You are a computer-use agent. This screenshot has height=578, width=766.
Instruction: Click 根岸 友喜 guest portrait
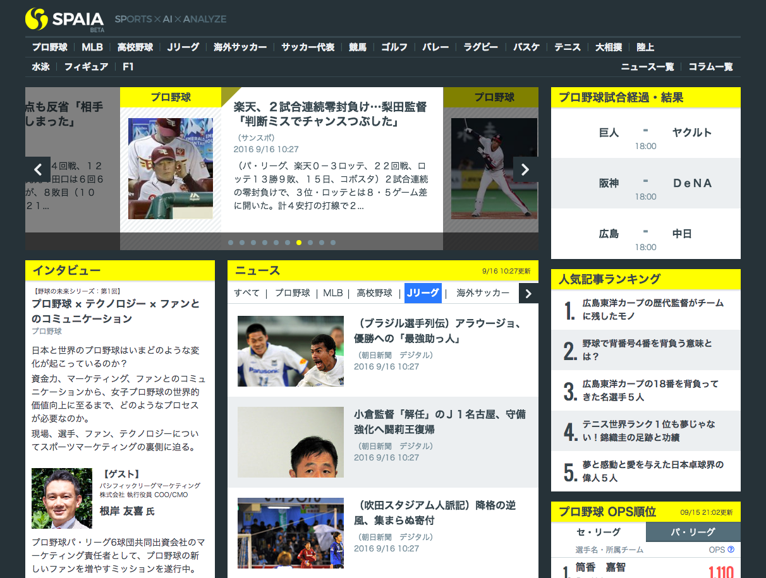(62, 498)
